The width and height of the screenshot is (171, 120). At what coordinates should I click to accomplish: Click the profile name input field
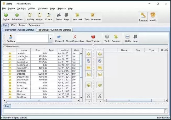click(x=32, y=38)
